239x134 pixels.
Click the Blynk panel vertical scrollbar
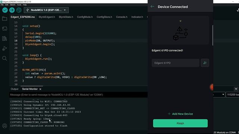coord(212,35)
